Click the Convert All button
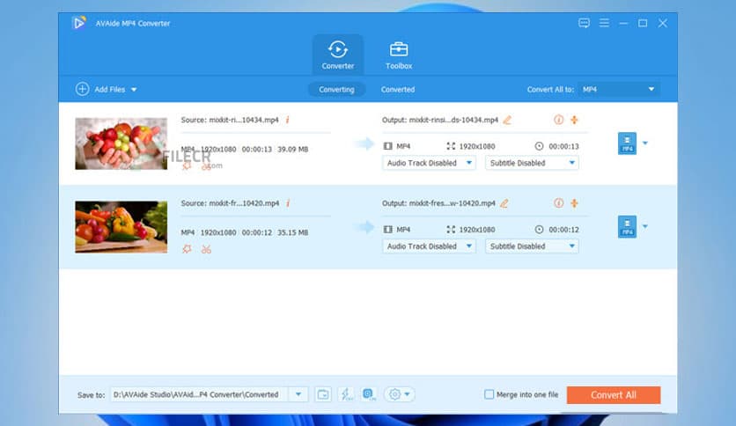736x426 pixels. tap(614, 395)
